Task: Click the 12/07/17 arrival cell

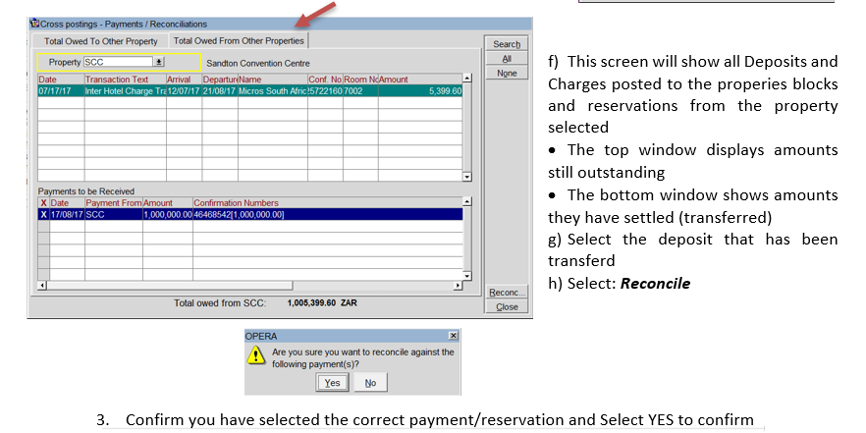Action: point(184,91)
